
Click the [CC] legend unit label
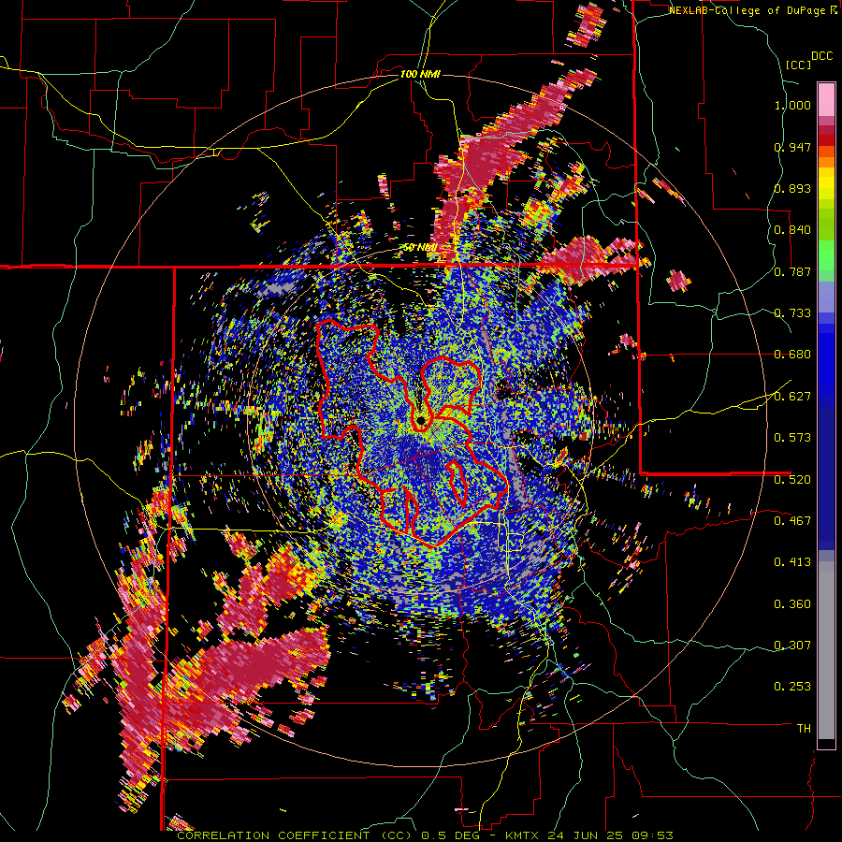pos(798,65)
